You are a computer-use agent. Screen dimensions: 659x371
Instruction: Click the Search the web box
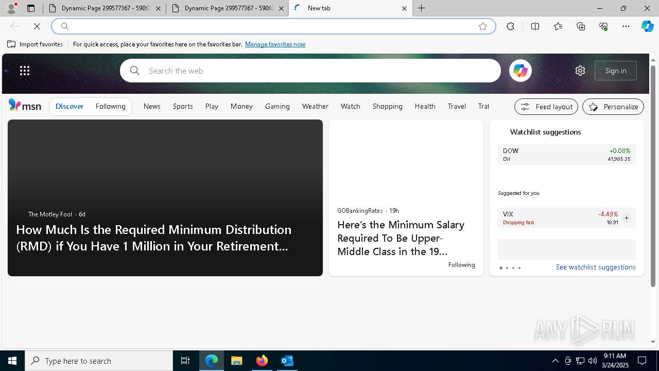coord(310,71)
